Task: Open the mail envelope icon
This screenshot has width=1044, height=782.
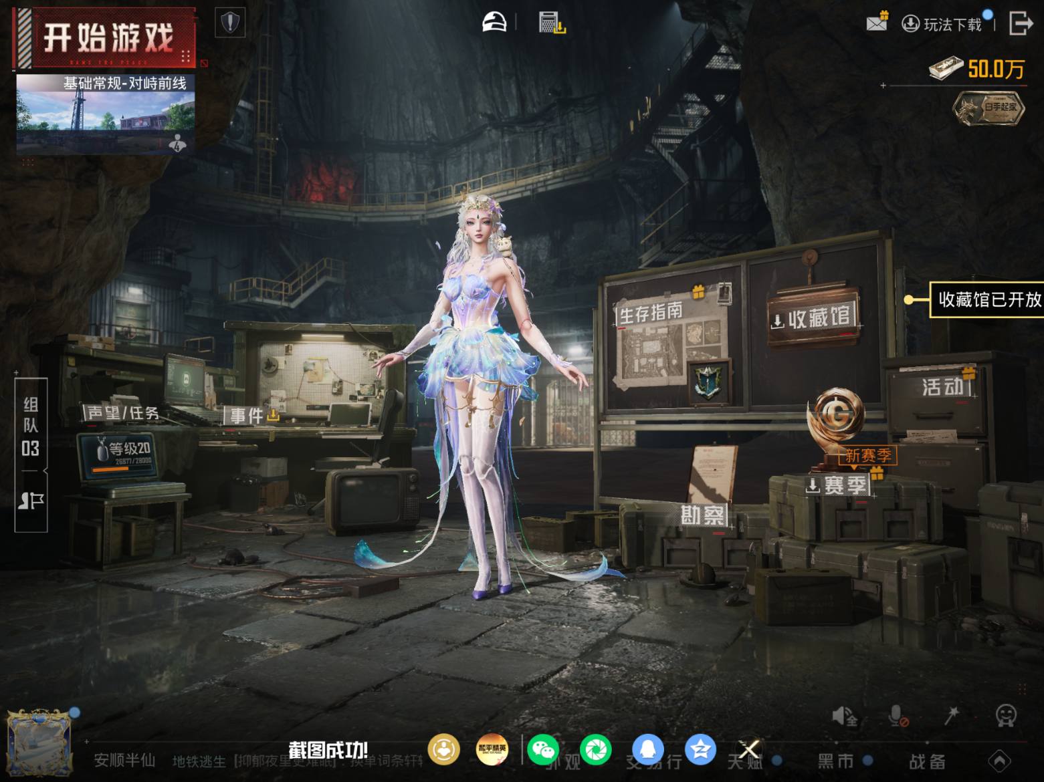Action: coord(876,23)
